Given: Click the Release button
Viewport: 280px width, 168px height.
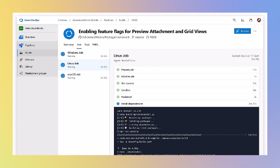Looking at the screenshot, I should [242, 31].
